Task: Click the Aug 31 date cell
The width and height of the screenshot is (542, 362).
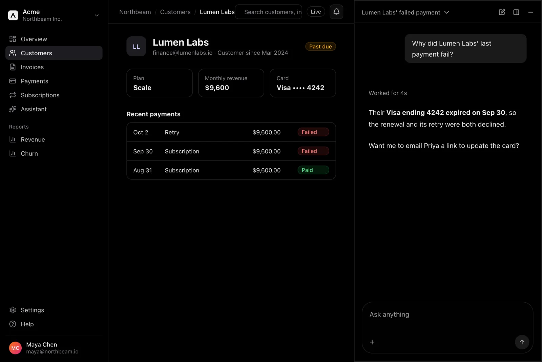Action: coord(143,170)
